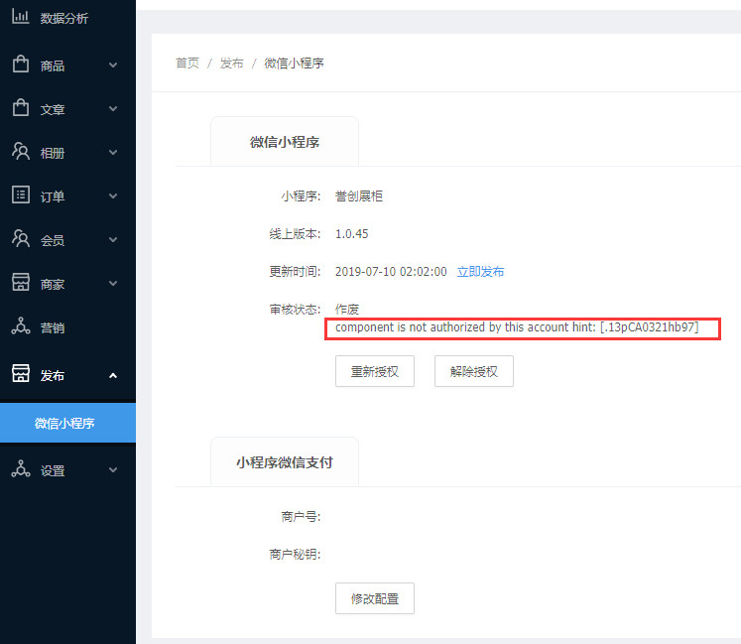The width and height of the screenshot is (741, 644).
Task: Open the 文章 sidebar menu label
Action: 52,110
